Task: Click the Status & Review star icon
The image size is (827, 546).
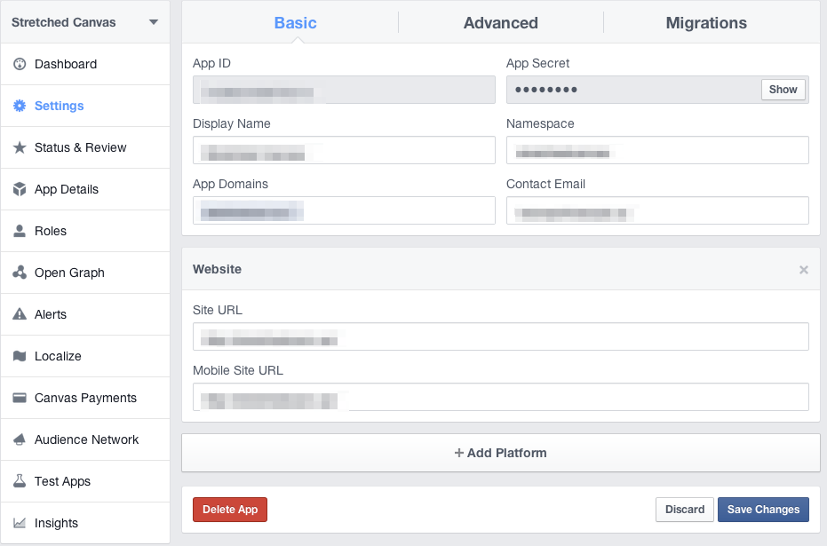Action: [20, 147]
